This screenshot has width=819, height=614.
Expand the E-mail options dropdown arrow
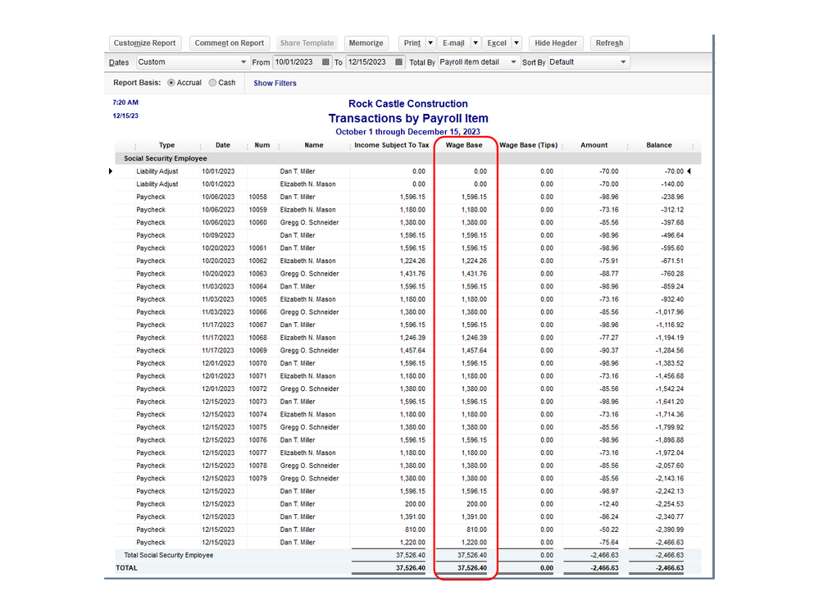click(475, 43)
